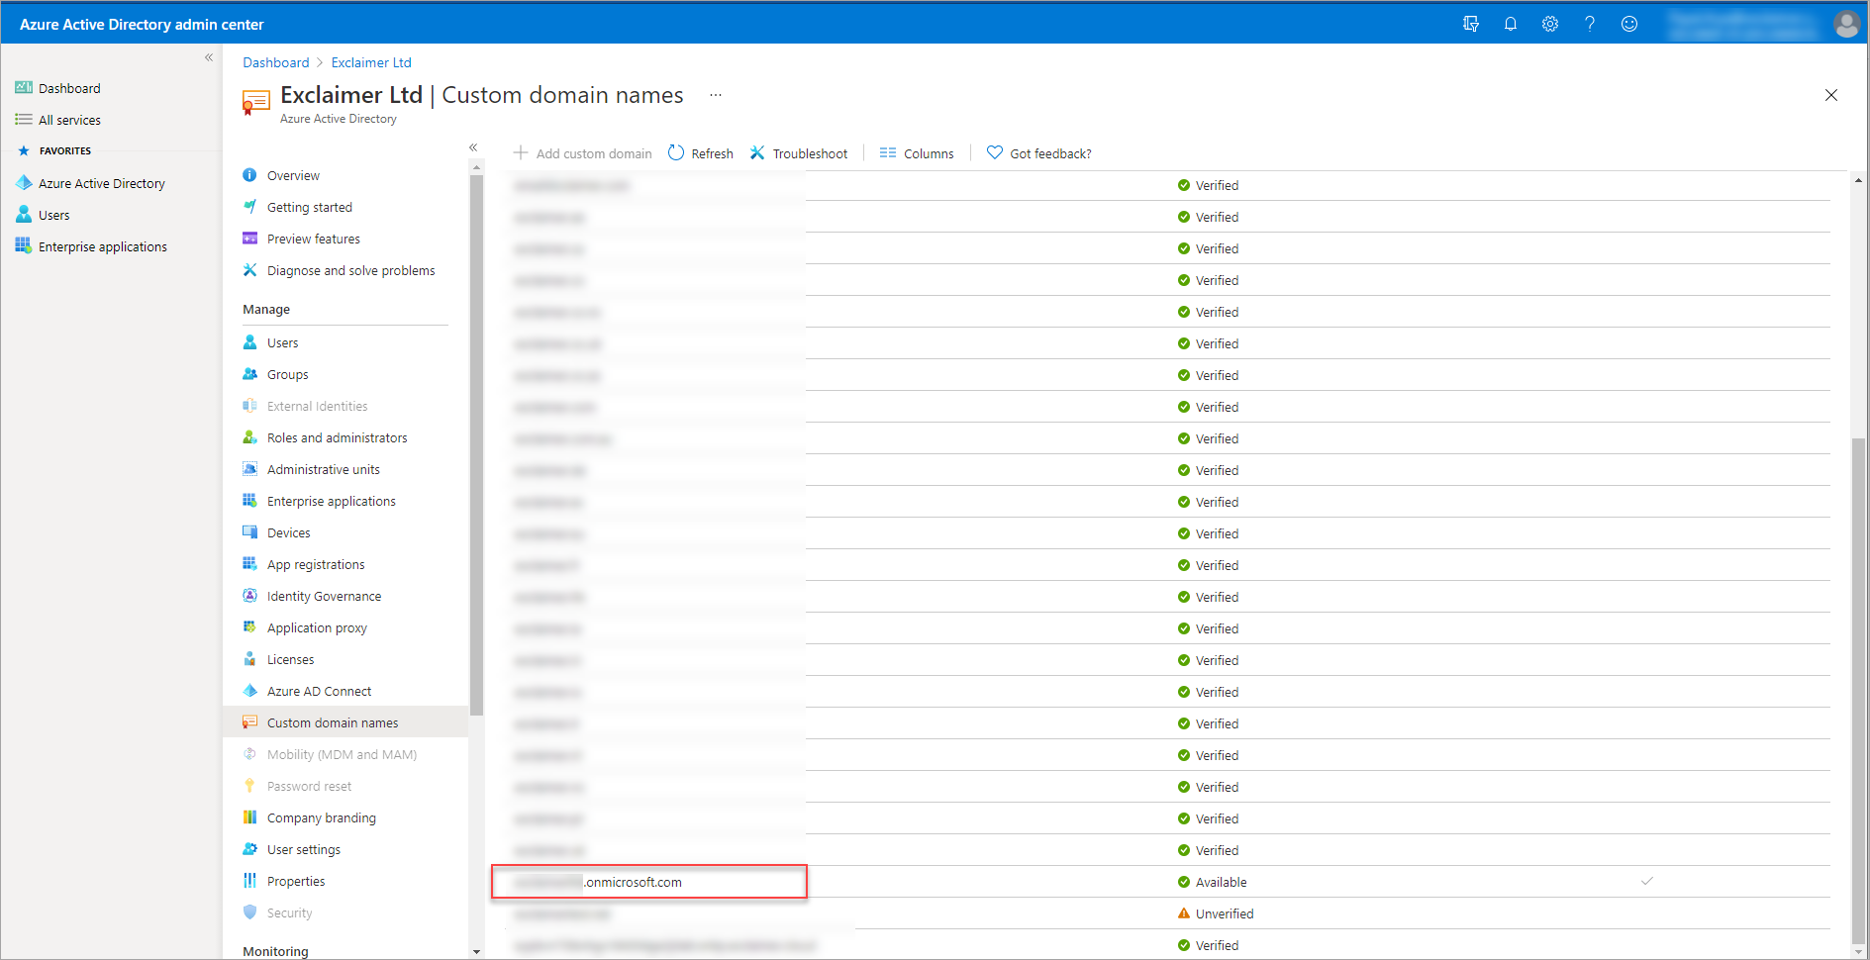Open Preview features menu item
Image resolution: width=1870 pixels, height=960 pixels.
313,239
